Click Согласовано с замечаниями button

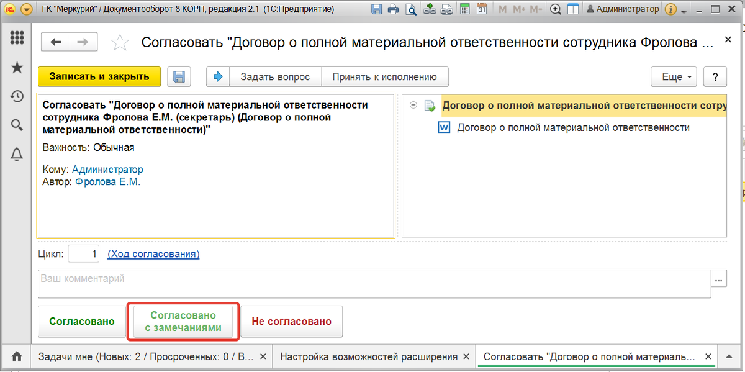click(x=183, y=321)
